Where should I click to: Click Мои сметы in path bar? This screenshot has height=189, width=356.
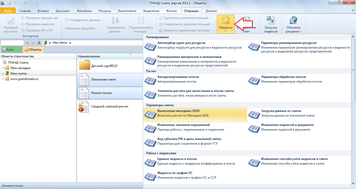[x=60, y=43]
